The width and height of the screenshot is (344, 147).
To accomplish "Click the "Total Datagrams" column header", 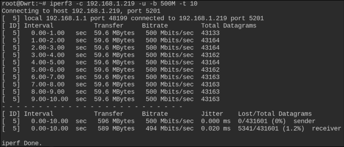I will click(228, 26).
